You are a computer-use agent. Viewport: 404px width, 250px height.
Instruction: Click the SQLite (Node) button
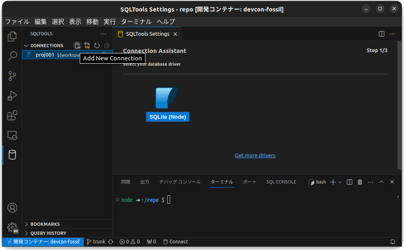click(x=167, y=117)
